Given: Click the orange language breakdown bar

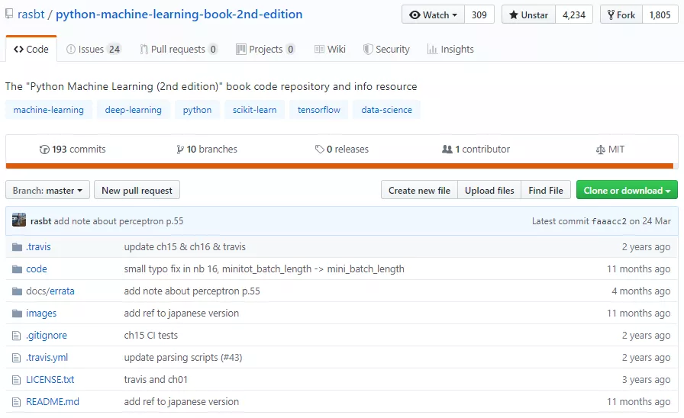Looking at the screenshot, I should point(339,166).
